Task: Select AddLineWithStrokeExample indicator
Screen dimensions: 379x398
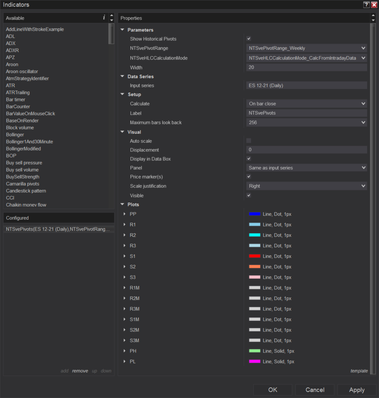Action: (35, 29)
